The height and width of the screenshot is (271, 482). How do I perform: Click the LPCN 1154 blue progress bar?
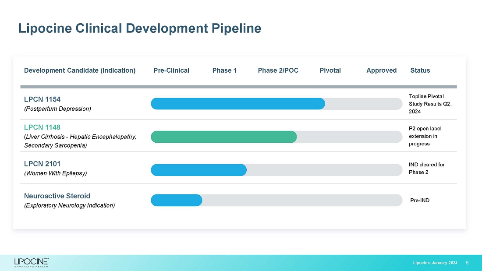point(238,104)
